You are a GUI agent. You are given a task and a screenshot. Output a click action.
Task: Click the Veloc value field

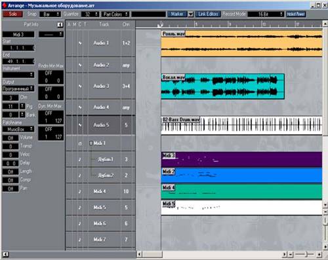coord(10,155)
